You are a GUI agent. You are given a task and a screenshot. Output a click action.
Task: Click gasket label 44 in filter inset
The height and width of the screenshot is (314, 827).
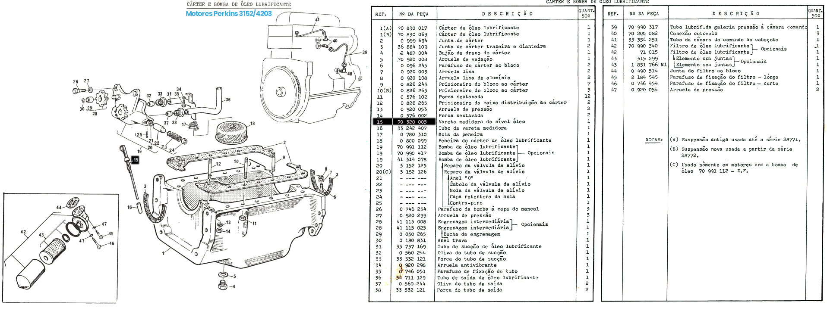point(59,208)
